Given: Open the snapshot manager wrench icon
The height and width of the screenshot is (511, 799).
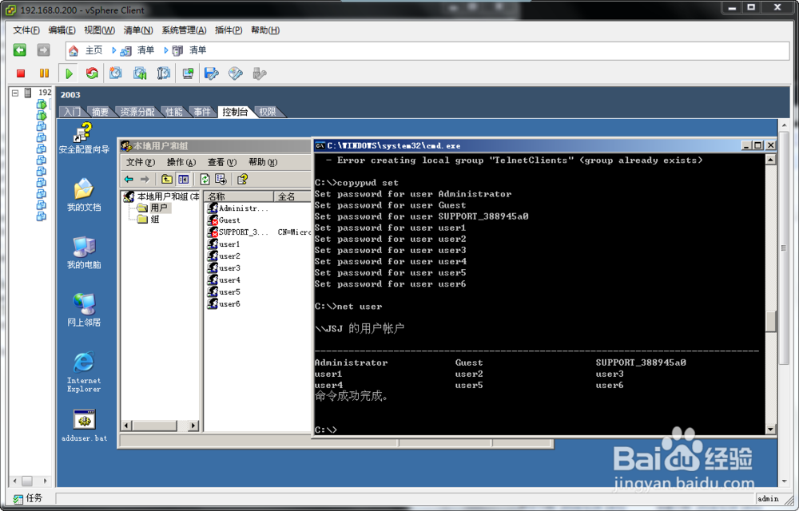Looking at the screenshot, I should (164, 73).
